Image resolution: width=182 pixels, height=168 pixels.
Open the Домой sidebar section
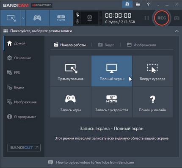[x=24, y=43]
